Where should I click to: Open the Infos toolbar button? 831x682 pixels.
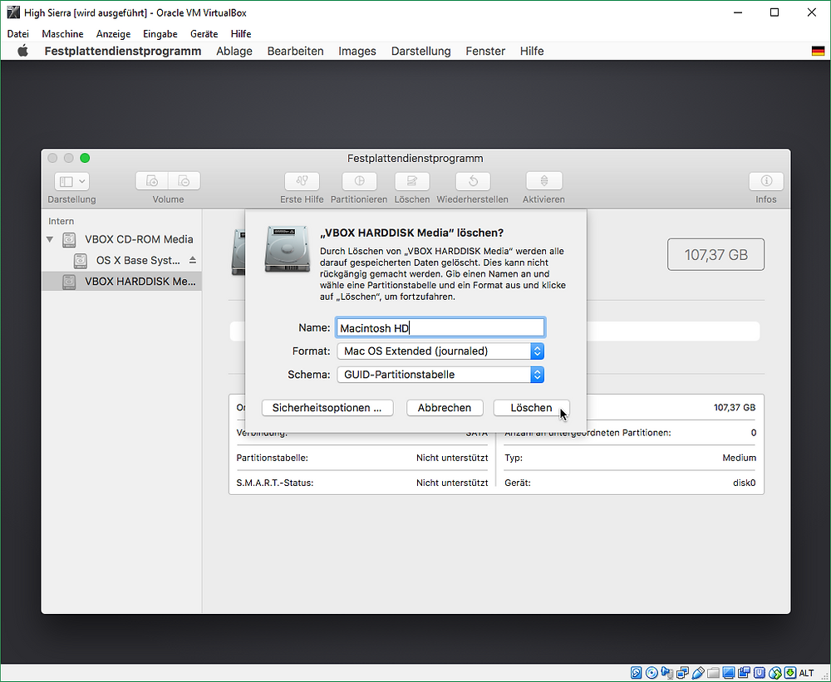[x=766, y=181]
